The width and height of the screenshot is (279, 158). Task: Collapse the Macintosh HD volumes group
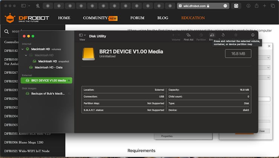[23, 49]
